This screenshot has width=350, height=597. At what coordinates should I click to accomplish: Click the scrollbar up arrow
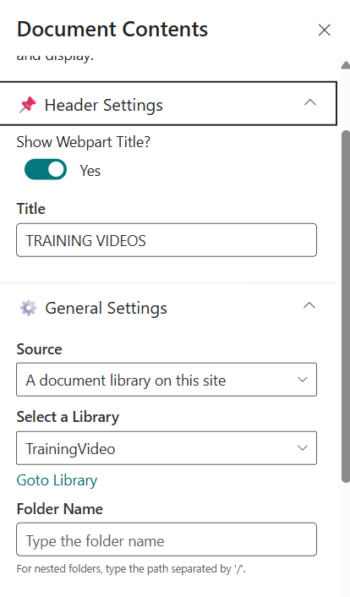coord(346,65)
